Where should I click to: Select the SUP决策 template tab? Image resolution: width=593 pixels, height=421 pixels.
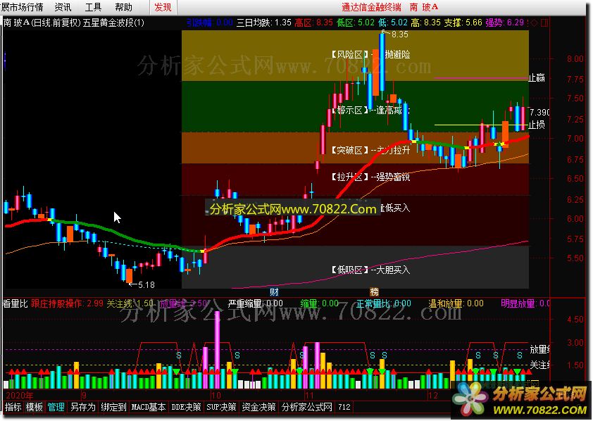(x=221, y=407)
